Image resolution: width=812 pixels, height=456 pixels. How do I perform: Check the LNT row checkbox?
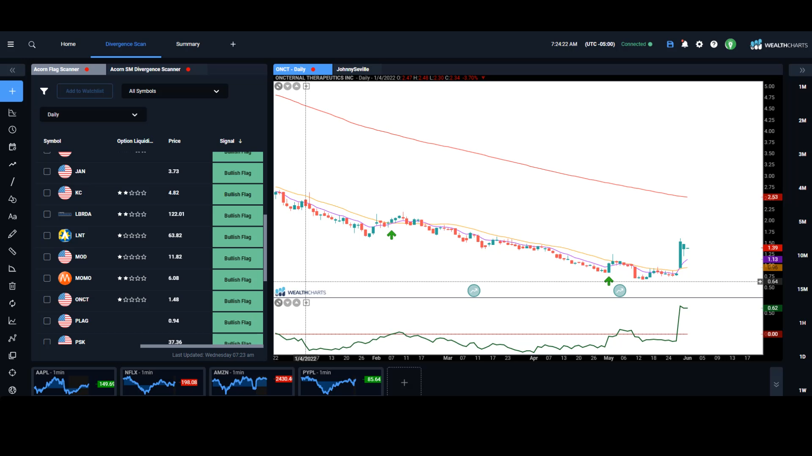47,236
